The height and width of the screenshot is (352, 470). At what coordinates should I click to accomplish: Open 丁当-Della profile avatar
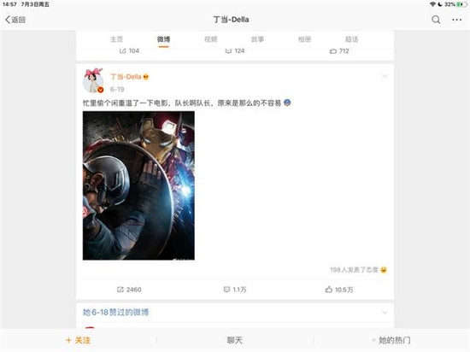[x=93, y=81]
